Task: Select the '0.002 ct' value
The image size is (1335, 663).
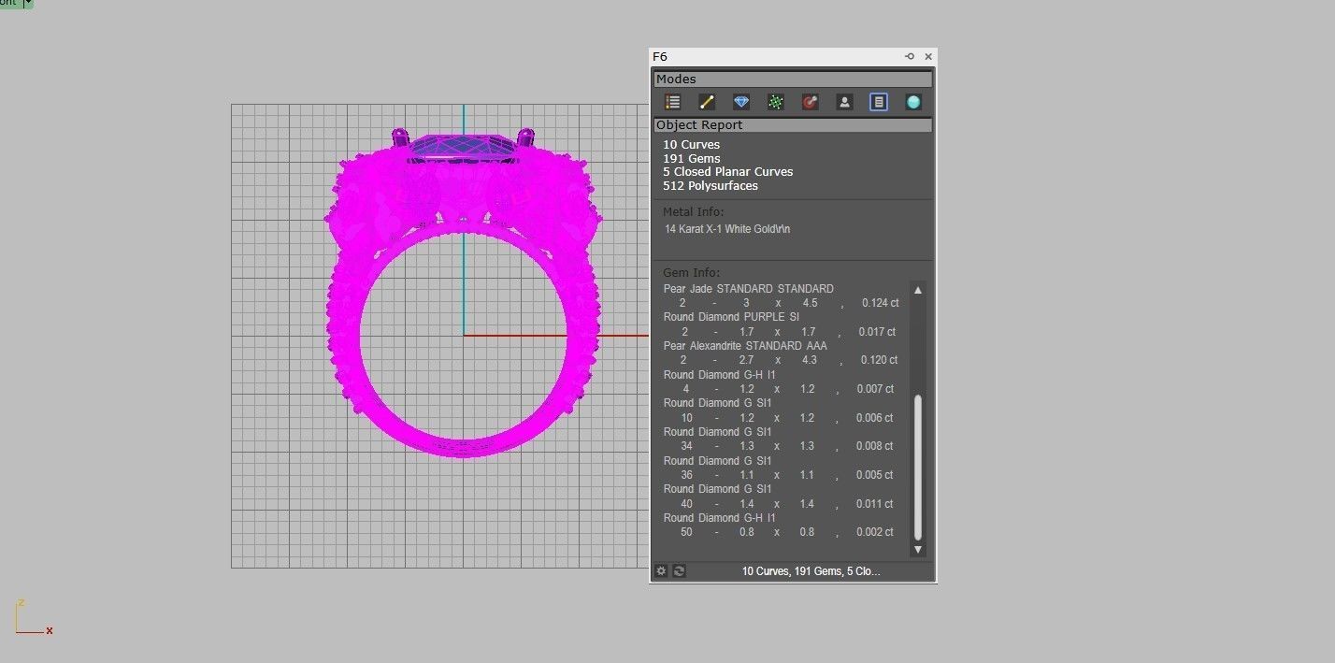Action: tap(875, 532)
